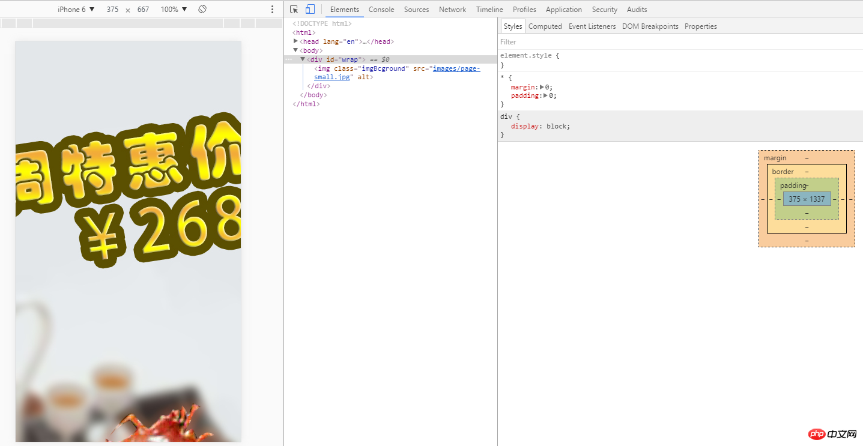863x446 pixels.
Task: Expand the margin shorthand property arrow
Action: click(542, 87)
